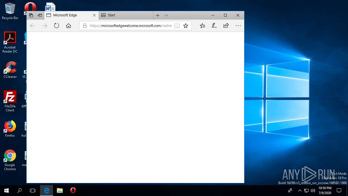Viewport: 348px width, 196px height.
Task: Select Firefox desktop shortcut
Action: coord(10,129)
